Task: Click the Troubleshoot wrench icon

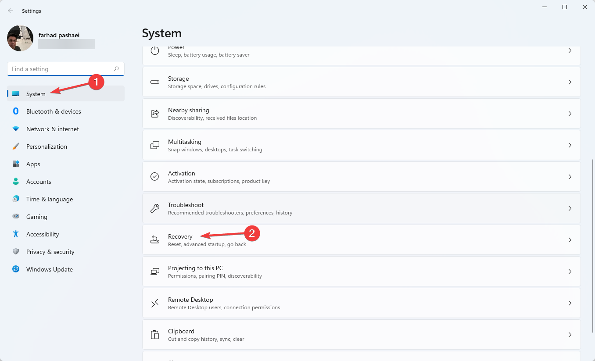Action: click(x=155, y=208)
